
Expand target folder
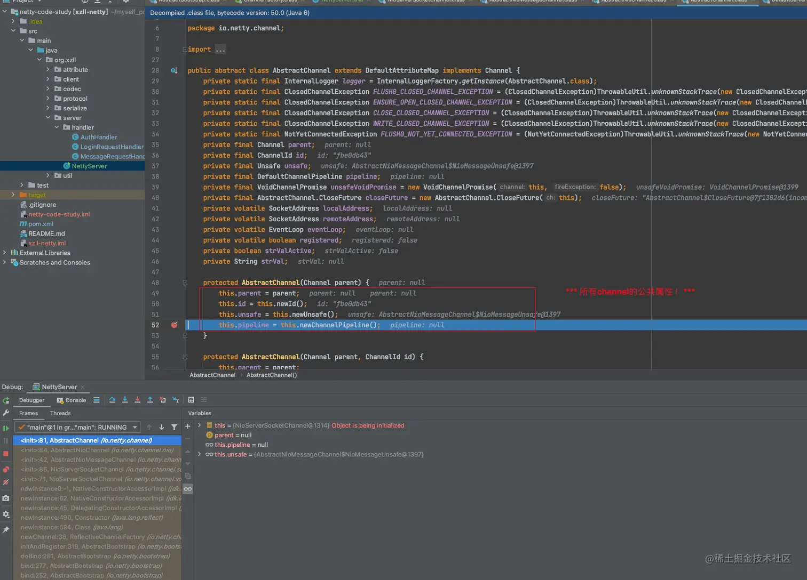click(13, 195)
